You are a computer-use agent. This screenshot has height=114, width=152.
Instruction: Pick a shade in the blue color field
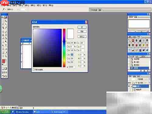[x=47, y=48]
